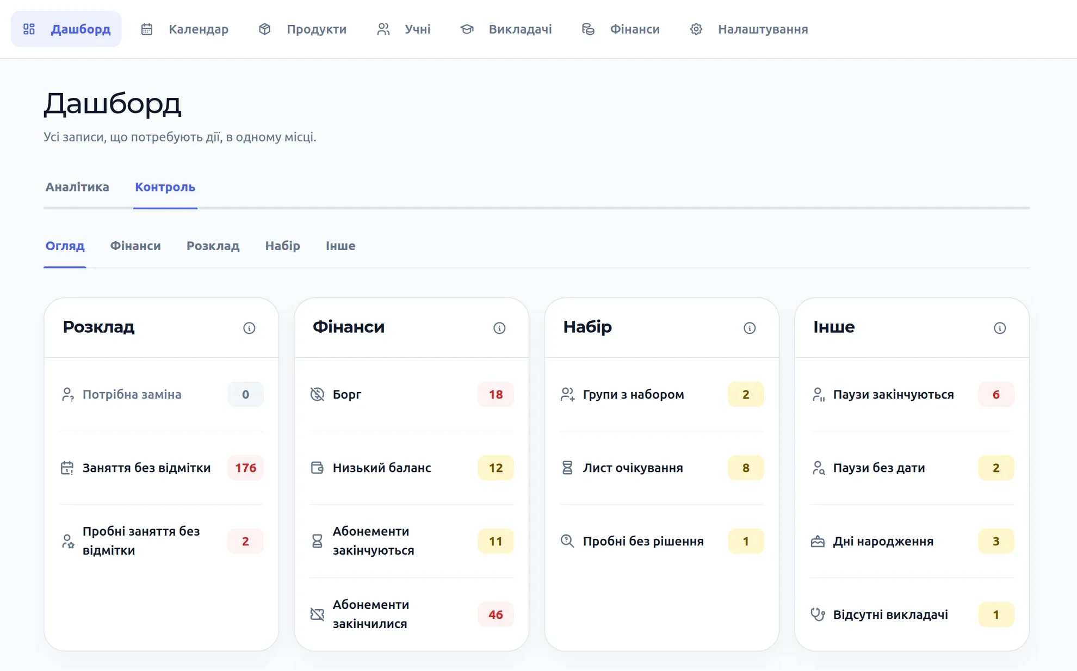The width and height of the screenshot is (1077, 671).
Task: Click the Учні people icon
Action: point(383,29)
